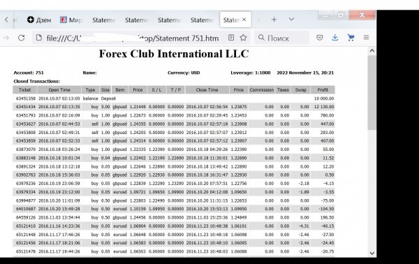Switch to the Дзен tab

[39, 20]
